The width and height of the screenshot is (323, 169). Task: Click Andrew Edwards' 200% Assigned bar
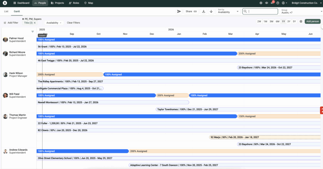[225, 151]
